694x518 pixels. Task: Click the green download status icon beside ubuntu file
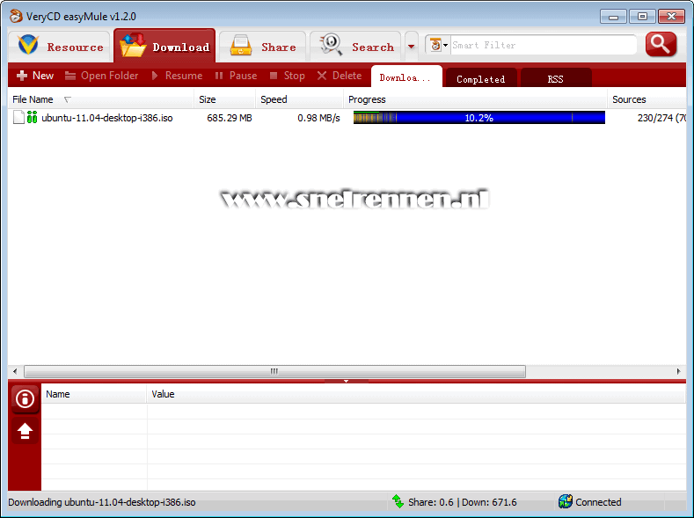coord(32,117)
